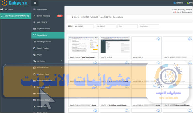Select MICHAEL computer in user list
This screenshot has height=113, width=193.
[x=15, y=16]
